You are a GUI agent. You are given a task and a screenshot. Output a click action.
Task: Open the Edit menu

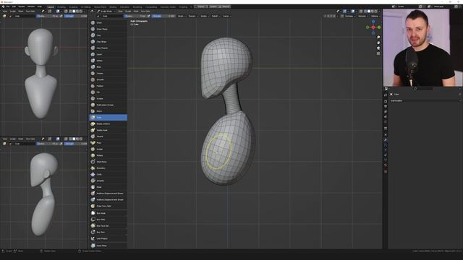point(14,6)
